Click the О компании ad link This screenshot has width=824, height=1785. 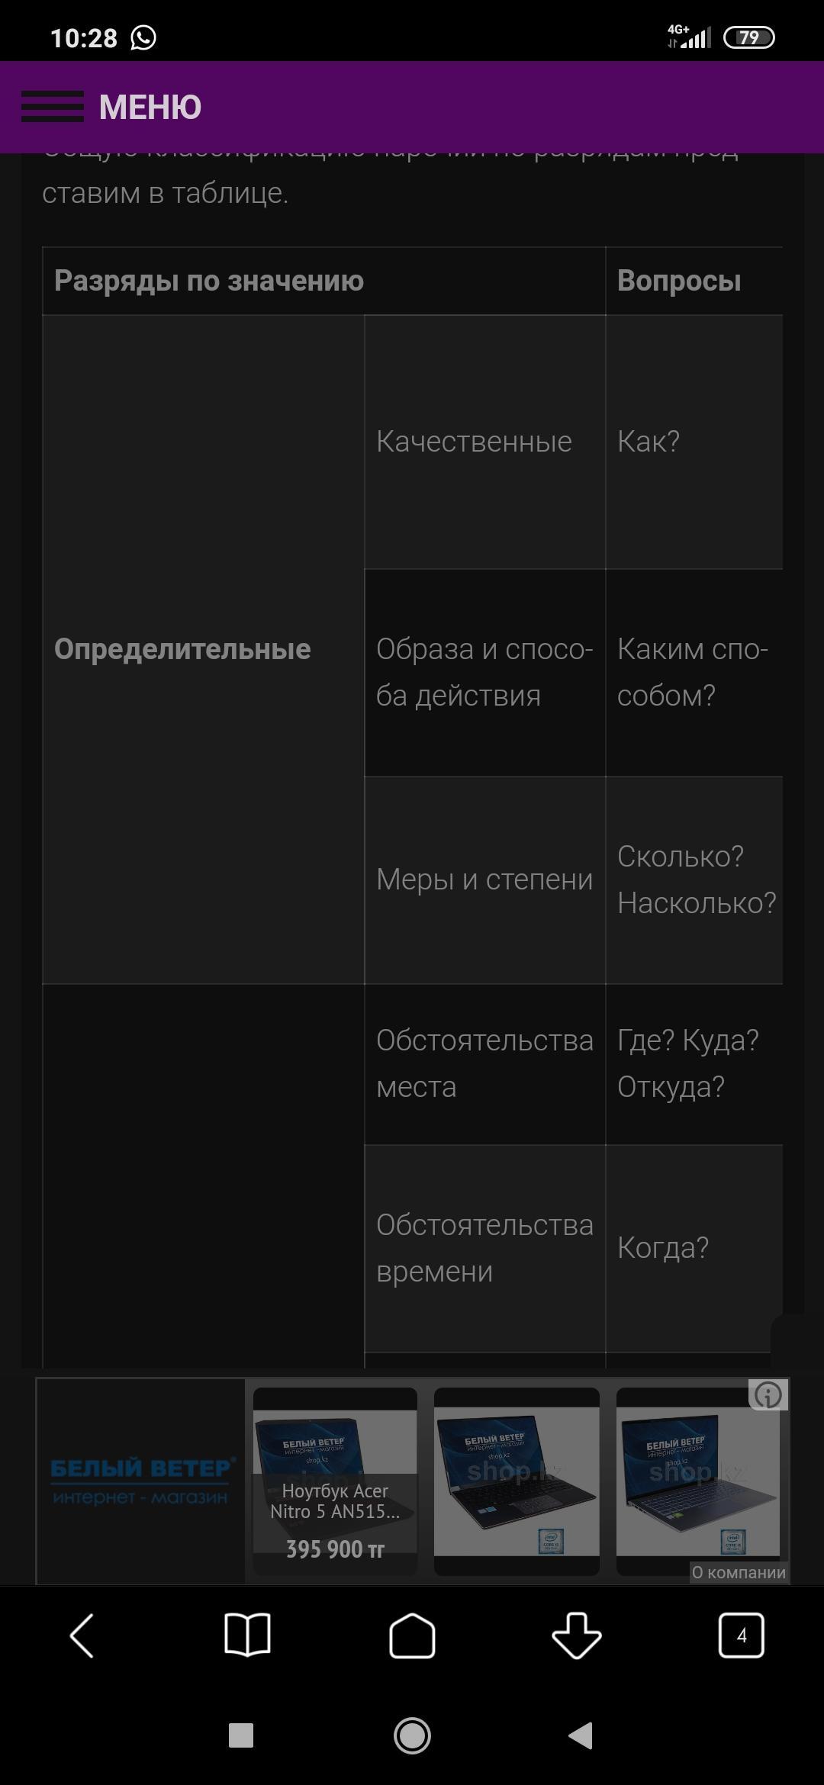738,1572
